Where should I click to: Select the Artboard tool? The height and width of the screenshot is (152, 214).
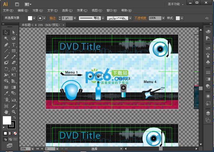(x=6, y=106)
